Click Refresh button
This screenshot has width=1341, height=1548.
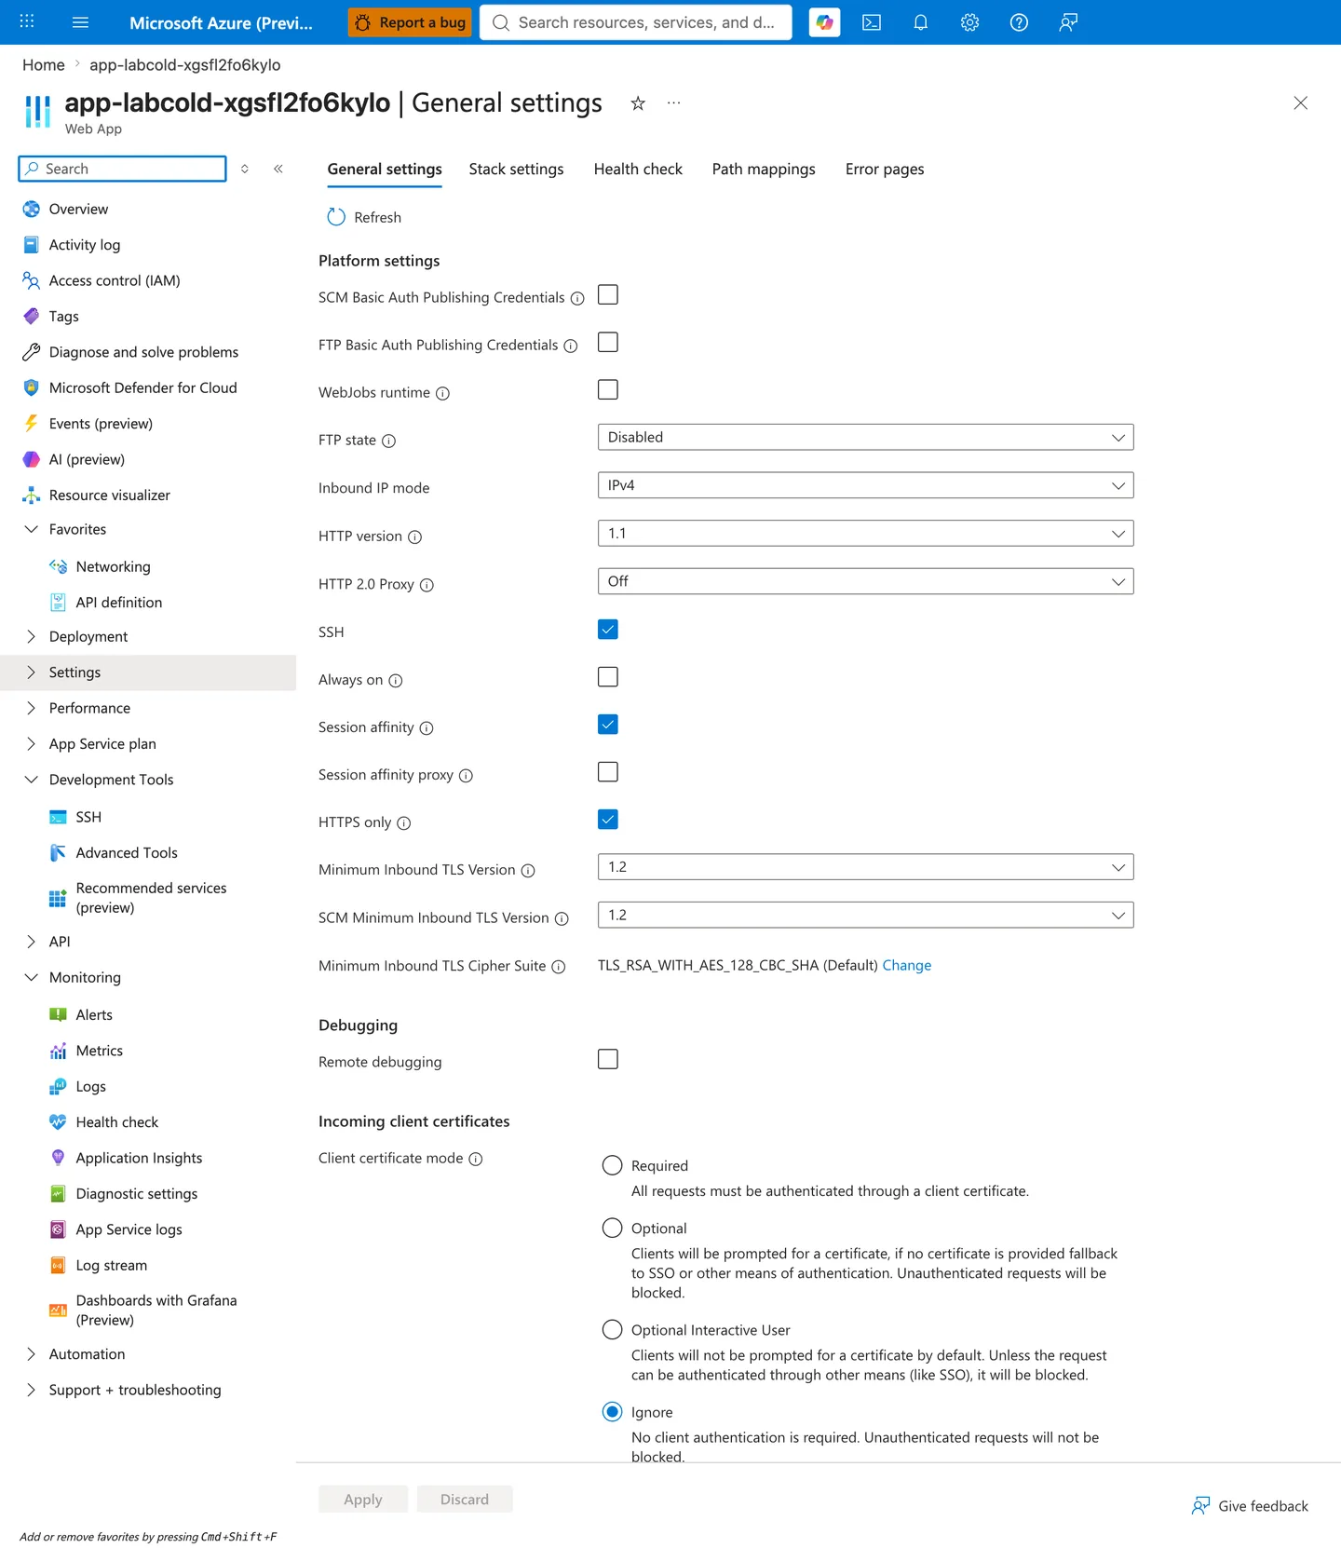tap(364, 217)
